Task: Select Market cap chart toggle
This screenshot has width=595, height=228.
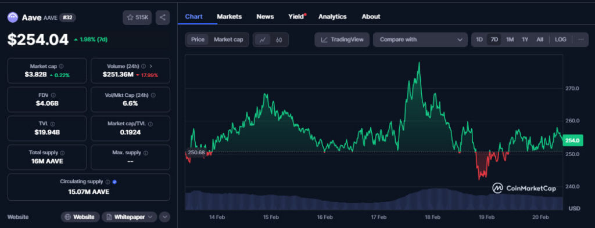Action: (x=228, y=39)
